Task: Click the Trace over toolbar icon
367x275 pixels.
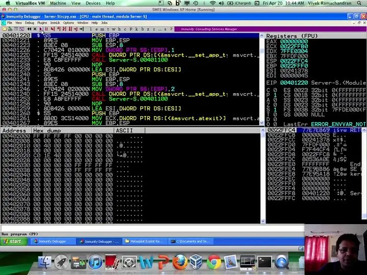Action: [x=70, y=29]
